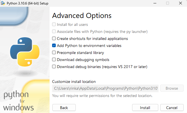
Task: Check Associate files with Python option
Action: (54, 31)
